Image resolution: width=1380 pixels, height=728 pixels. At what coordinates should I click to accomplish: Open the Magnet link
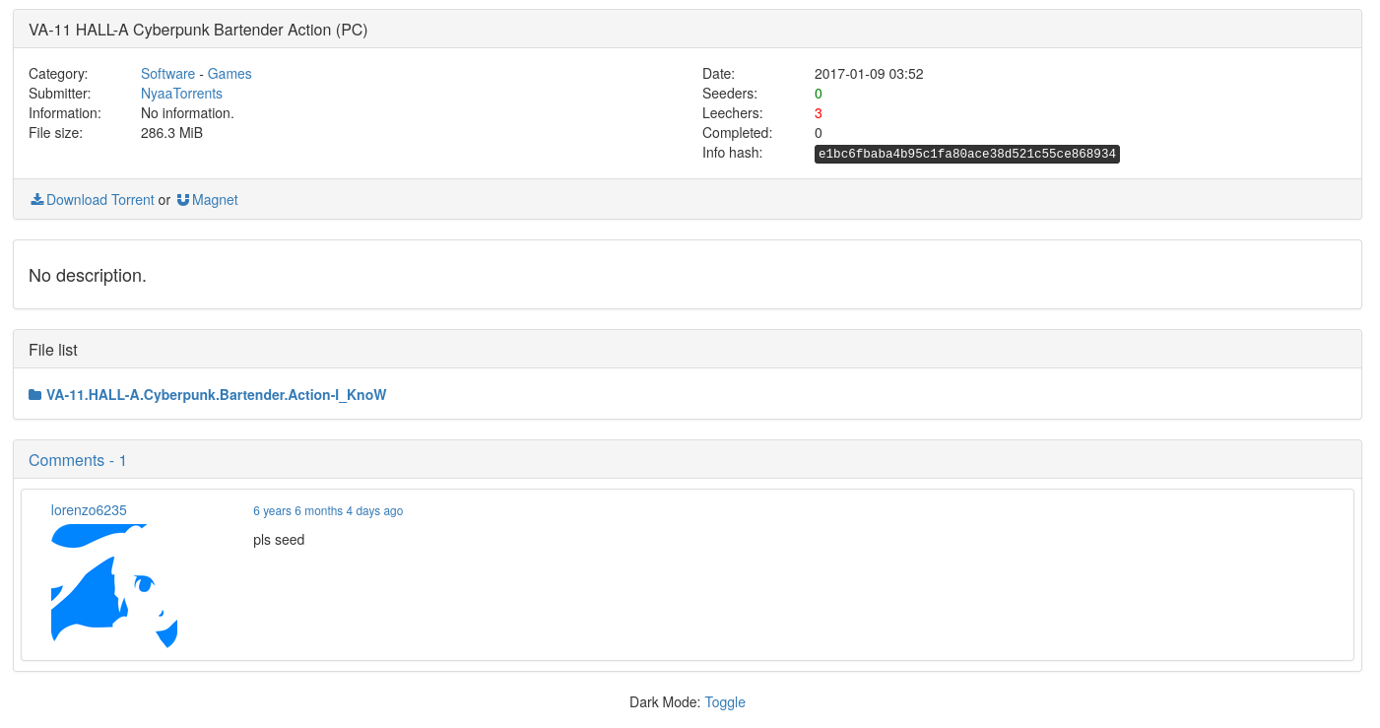click(x=215, y=200)
